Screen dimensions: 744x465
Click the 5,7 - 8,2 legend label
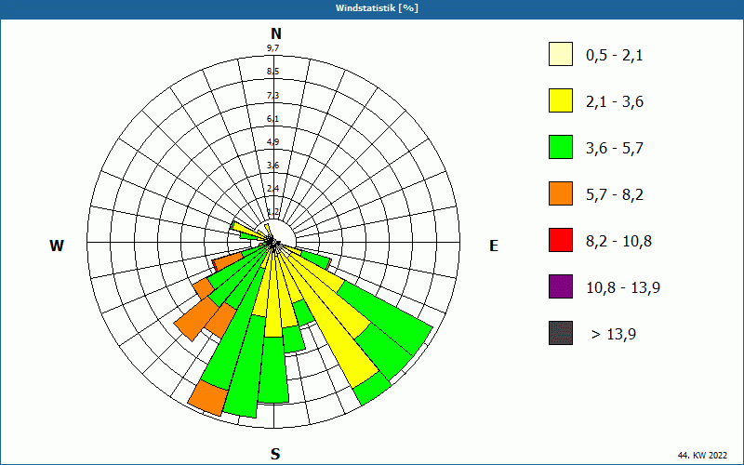[x=615, y=195]
